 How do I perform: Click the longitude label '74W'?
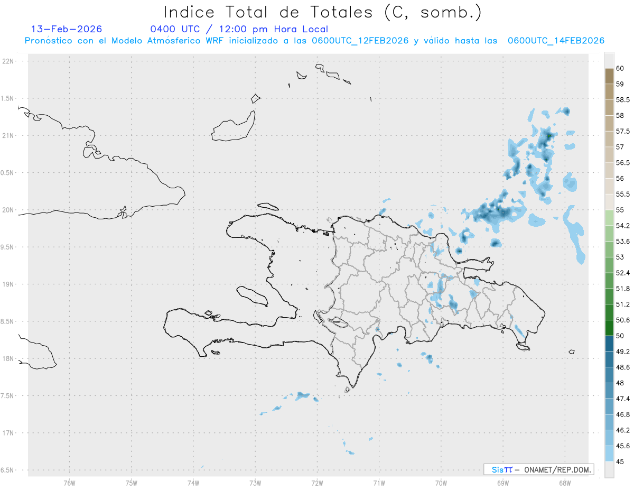pyautogui.click(x=193, y=483)
